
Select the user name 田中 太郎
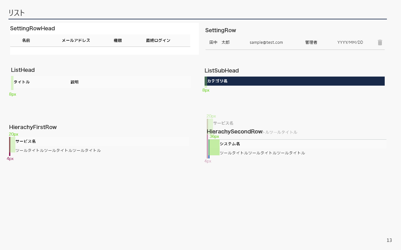click(x=219, y=42)
